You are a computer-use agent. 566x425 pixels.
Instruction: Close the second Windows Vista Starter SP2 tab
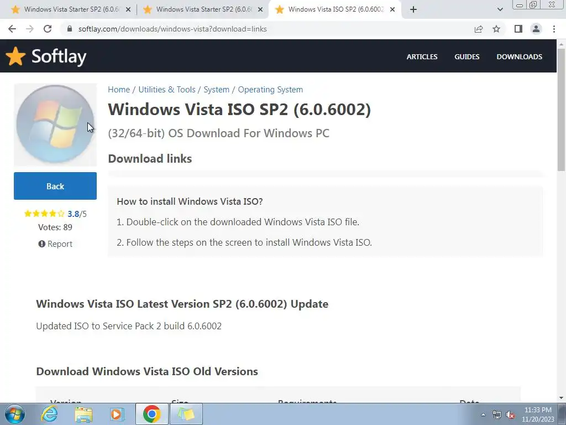(260, 10)
